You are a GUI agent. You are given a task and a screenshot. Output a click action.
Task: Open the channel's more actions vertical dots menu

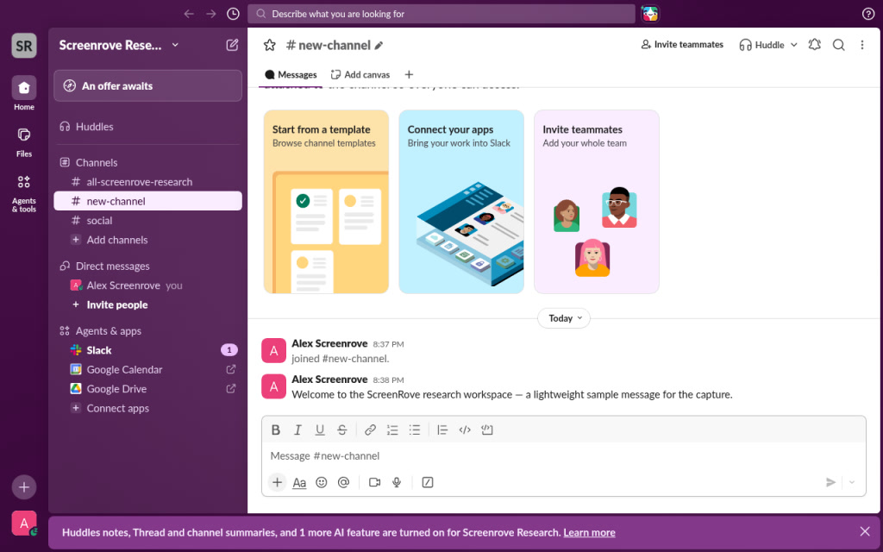tap(862, 45)
